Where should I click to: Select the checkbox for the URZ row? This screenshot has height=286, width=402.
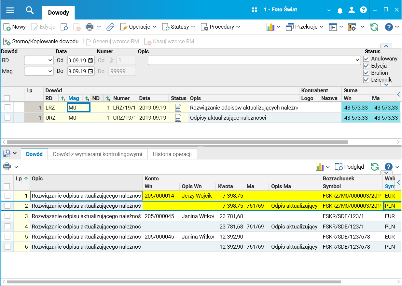[x=7, y=118]
